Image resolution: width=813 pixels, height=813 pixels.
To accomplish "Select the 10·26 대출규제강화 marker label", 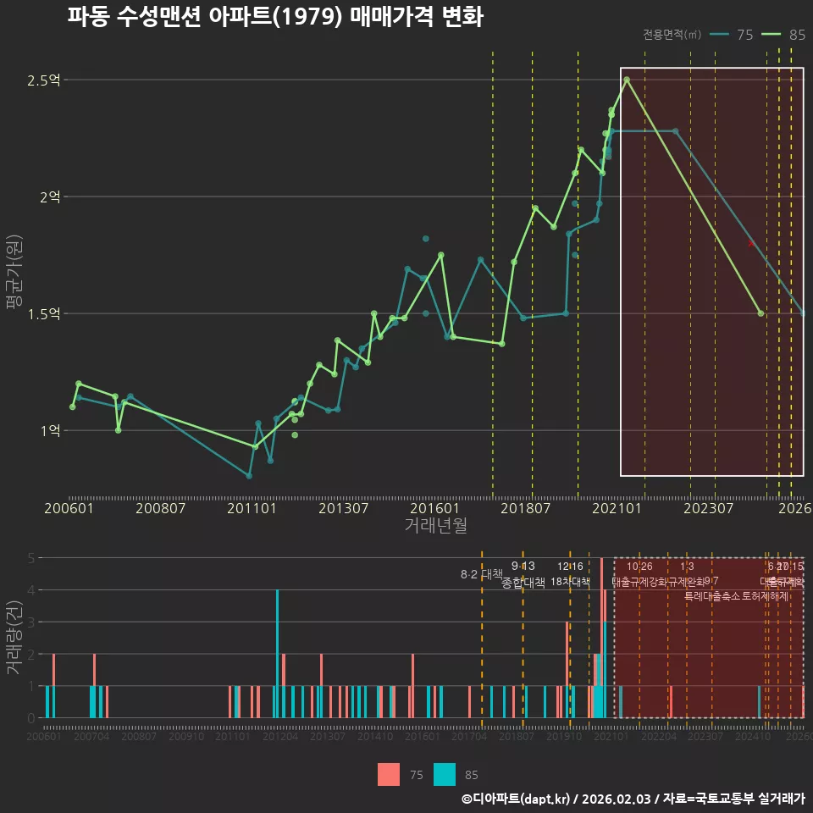I will click(x=640, y=574).
